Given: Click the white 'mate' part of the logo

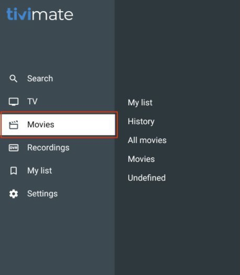Looking at the screenshot, I should [52, 15].
